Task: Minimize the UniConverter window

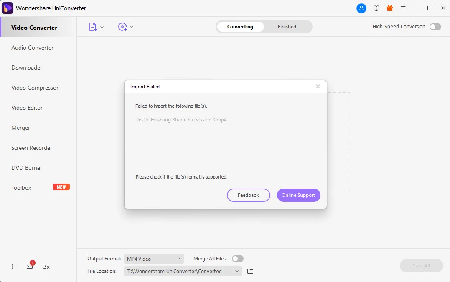Action: [x=417, y=8]
